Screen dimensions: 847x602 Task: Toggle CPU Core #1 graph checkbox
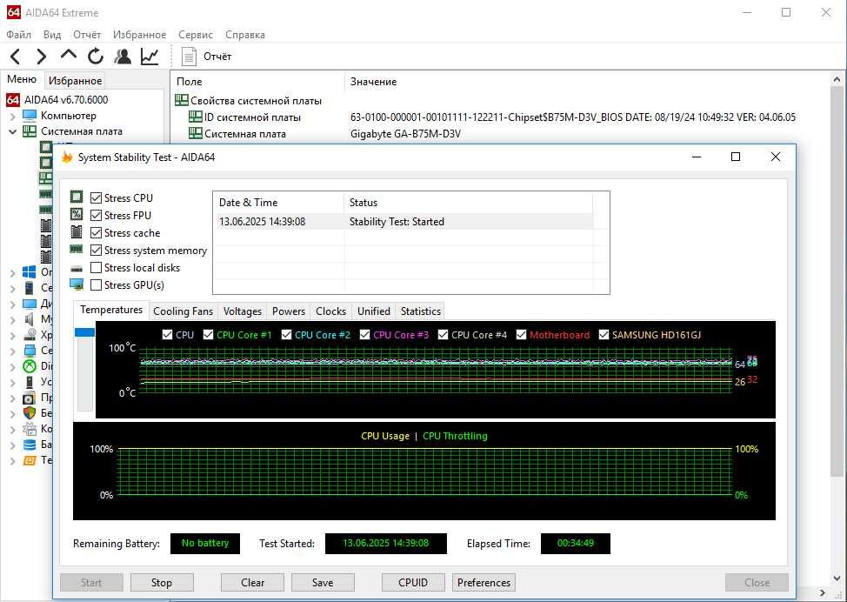pyautogui.click(x=208, y=335)
